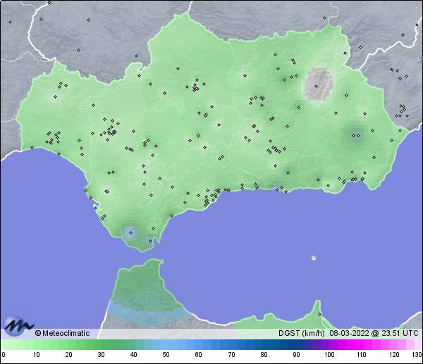The height and width of the screenshot is (364, 423).
Task: Click scale value 70 on legend
Action: tap(231, 355)
